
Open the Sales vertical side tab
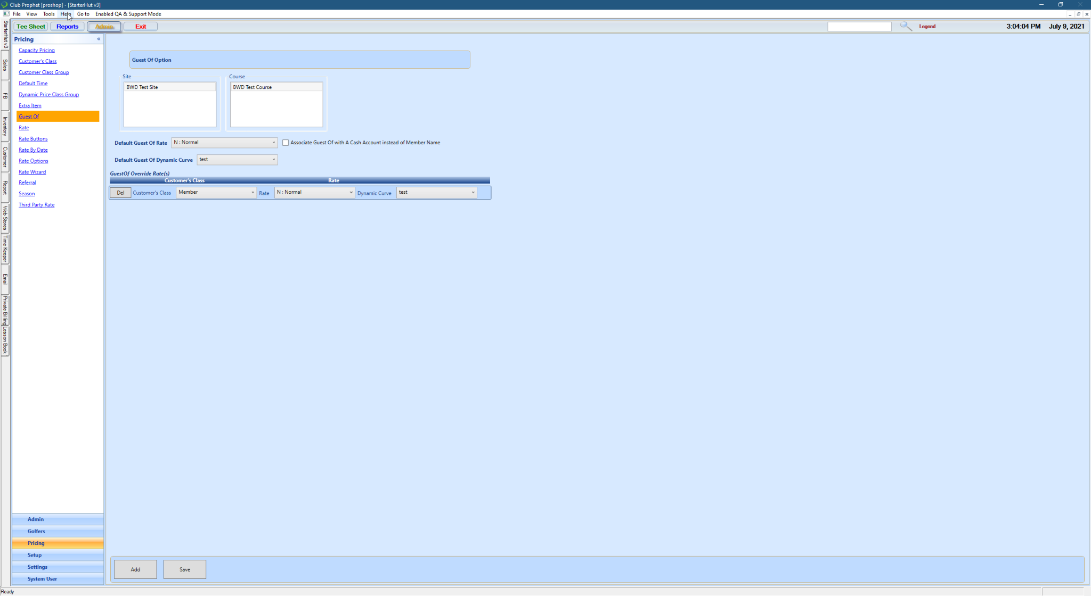pyautogui.click(x=5, y=65)
